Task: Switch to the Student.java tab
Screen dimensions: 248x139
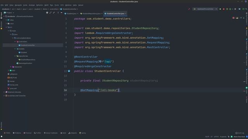Action: (71, 14)
